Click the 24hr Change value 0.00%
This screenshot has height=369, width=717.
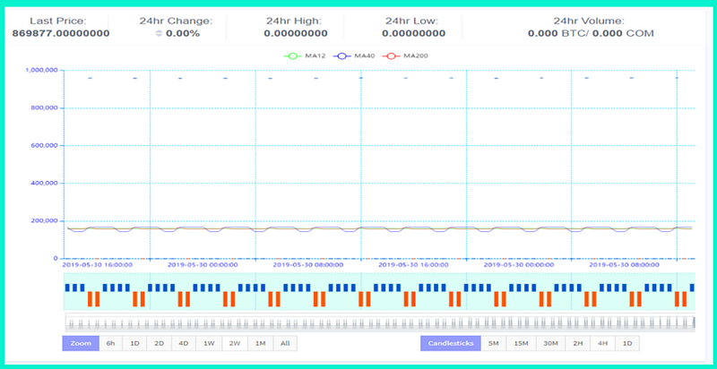click(x=183, y=33)
